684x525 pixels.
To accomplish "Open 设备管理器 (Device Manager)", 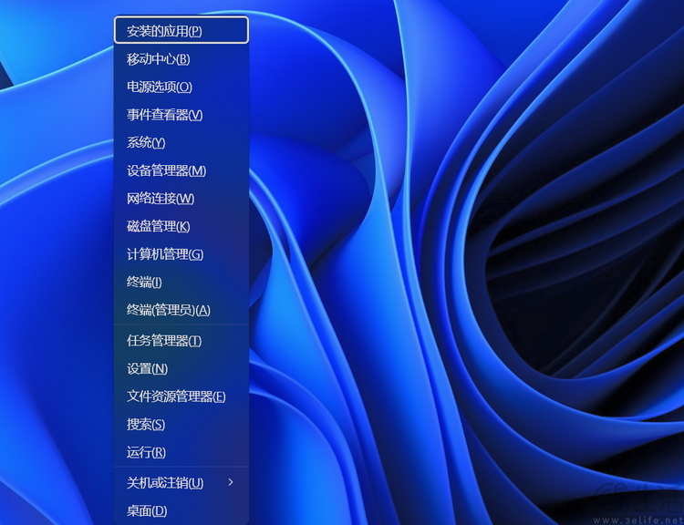I will (166, 170).
